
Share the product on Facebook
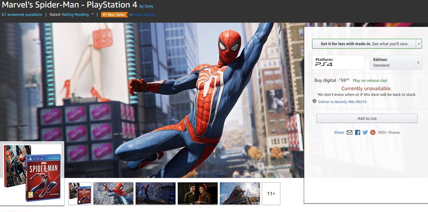(x=357, y=133)
